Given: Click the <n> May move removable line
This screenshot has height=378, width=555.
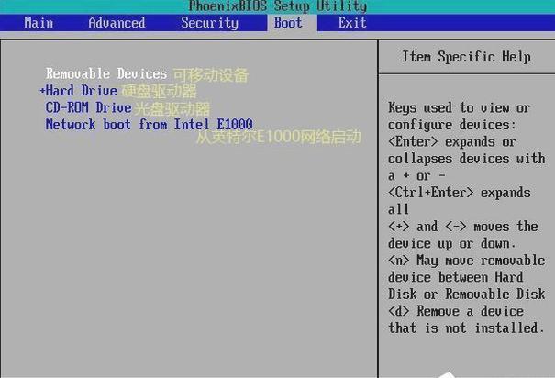Looking at the screenshot, I should [x=467, y=261].
